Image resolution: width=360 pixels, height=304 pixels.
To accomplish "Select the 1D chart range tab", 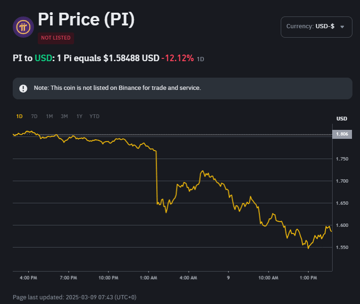I will point(19,116).
